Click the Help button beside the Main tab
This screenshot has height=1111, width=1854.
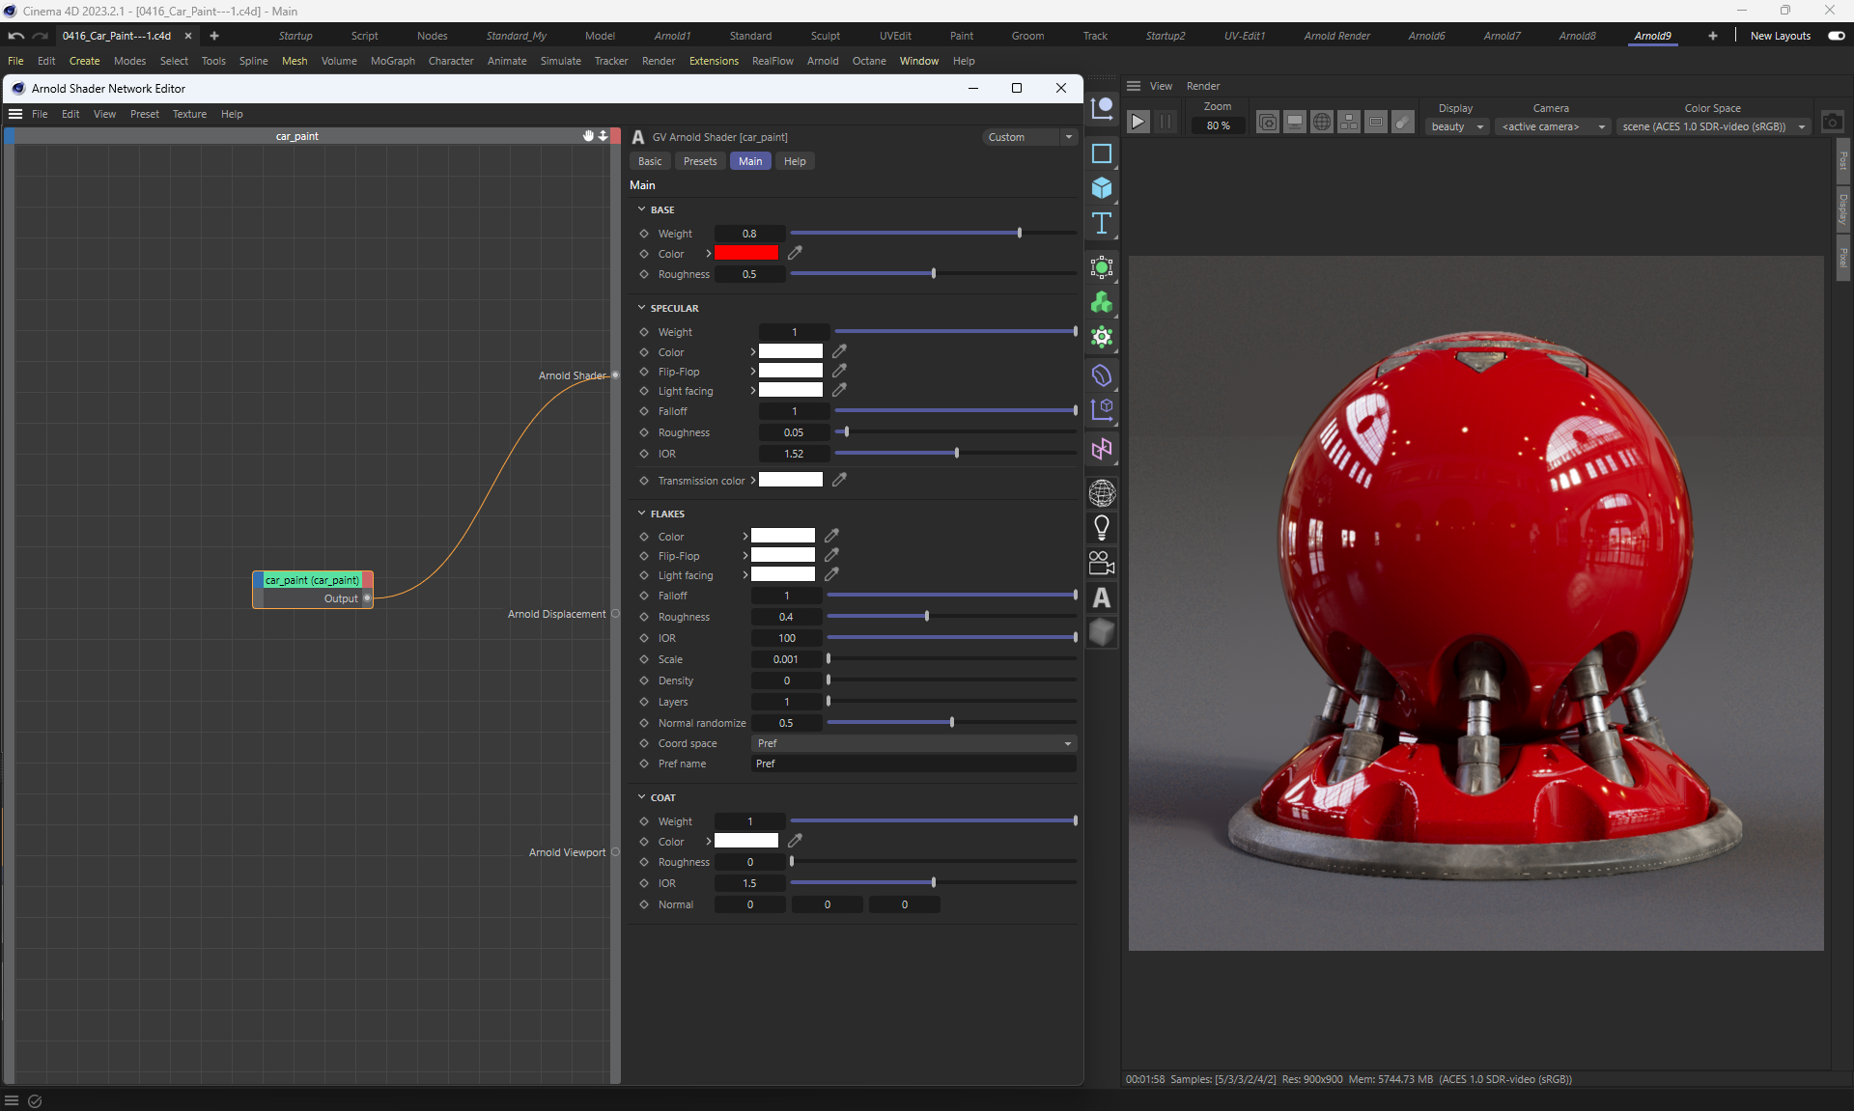[x=795, y=161]
